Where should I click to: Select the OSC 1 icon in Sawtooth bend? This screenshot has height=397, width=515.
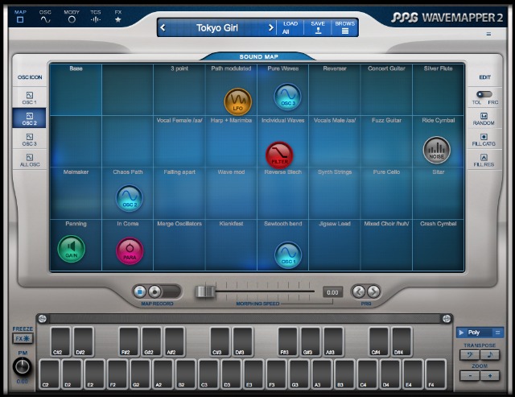click(x=288, y=255)
